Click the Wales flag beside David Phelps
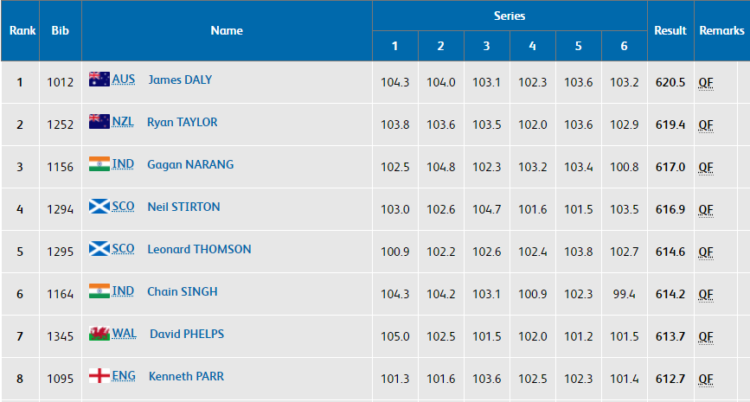The width and height of the screenshot is (750, 402). click(x=99, y=334)
